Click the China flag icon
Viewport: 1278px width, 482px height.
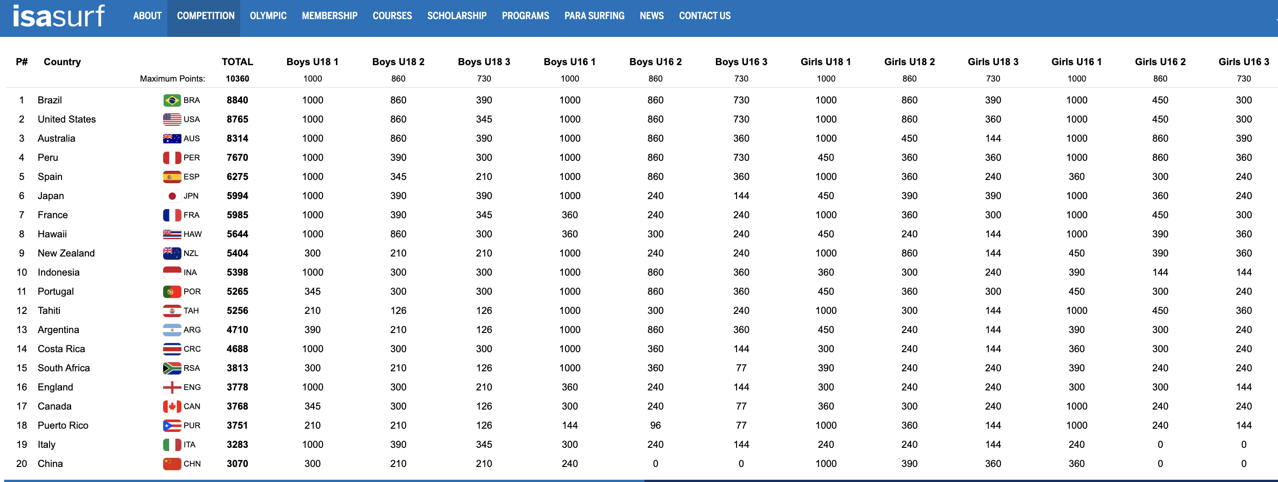point(172,464)
